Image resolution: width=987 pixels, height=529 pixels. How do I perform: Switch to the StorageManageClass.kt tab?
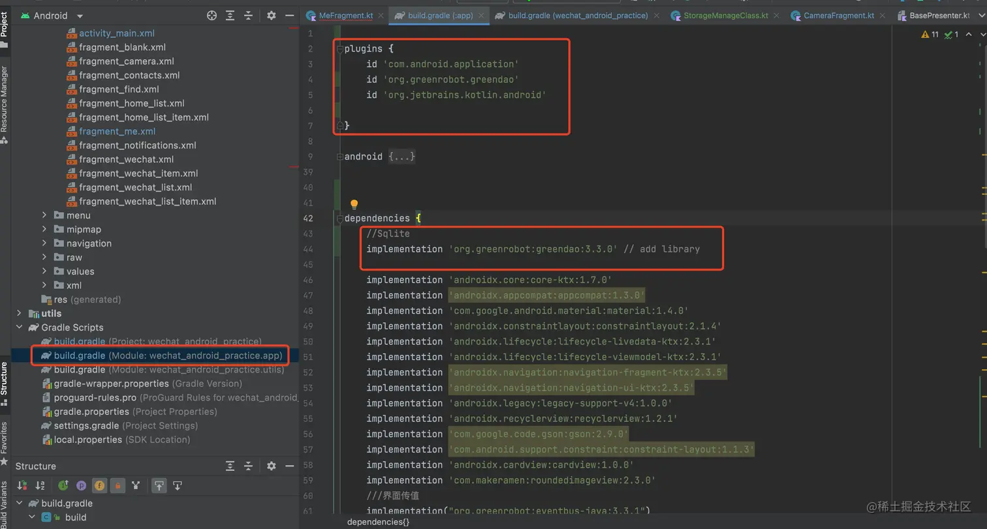[x=725, y=16]
